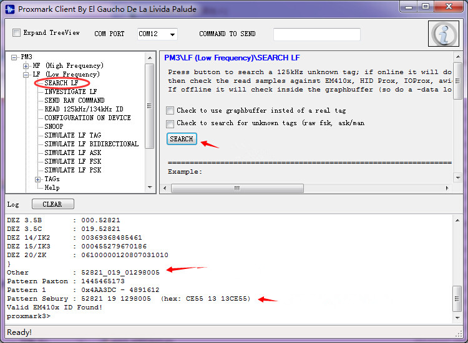Select Help item in tree
The height and width of the screenshot is (343, 468).
point(52,187)
